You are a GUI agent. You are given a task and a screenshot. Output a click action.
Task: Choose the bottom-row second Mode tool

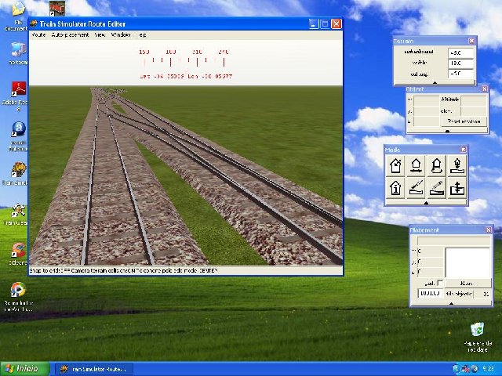coord(417,188)
